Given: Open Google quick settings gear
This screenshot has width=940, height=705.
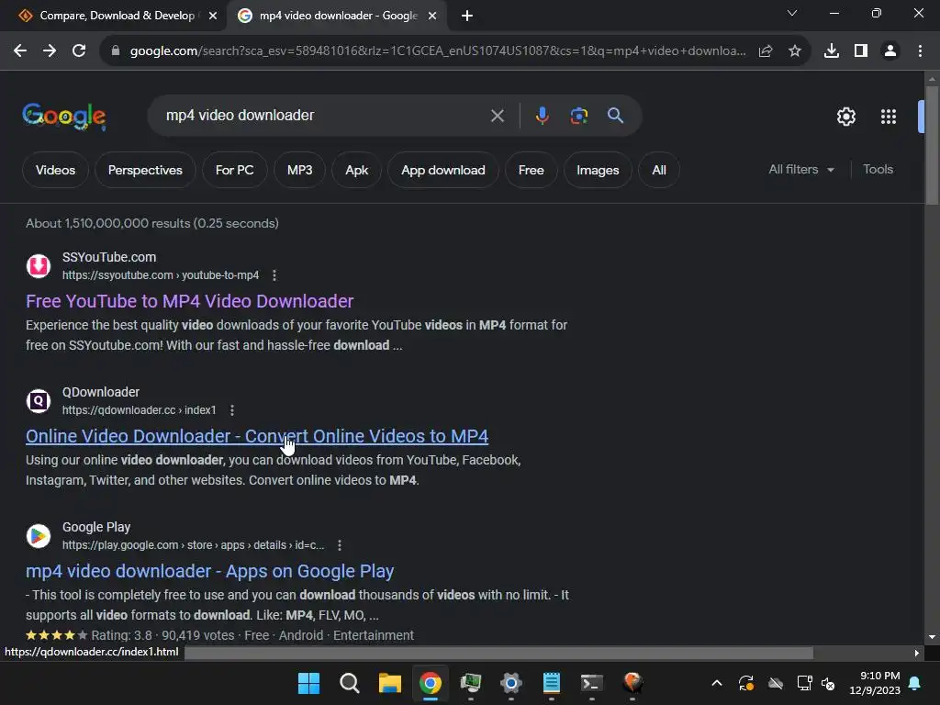Looking at the screenshot, I should 846,117.
